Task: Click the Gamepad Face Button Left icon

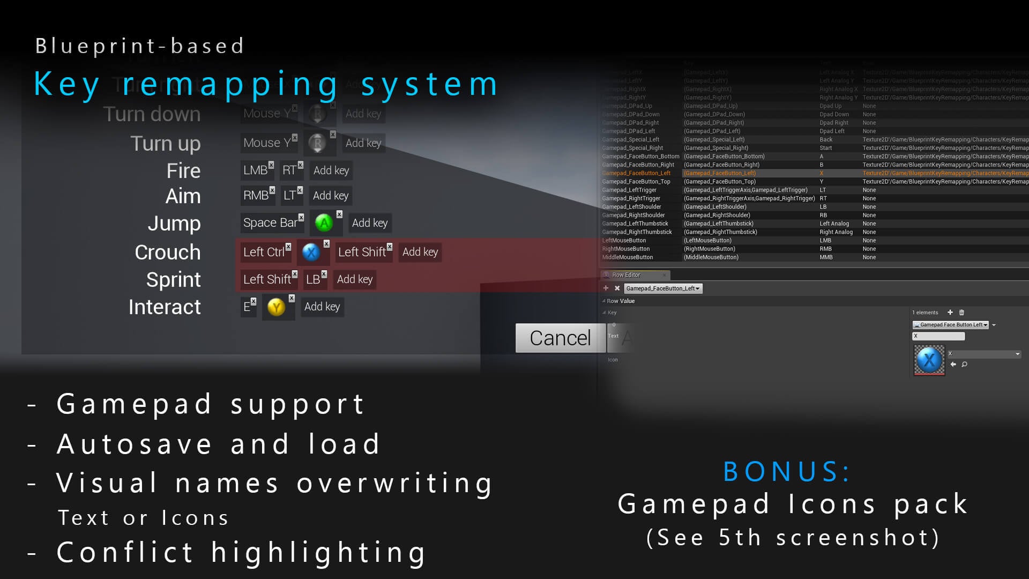Action: tap(927, 360)
